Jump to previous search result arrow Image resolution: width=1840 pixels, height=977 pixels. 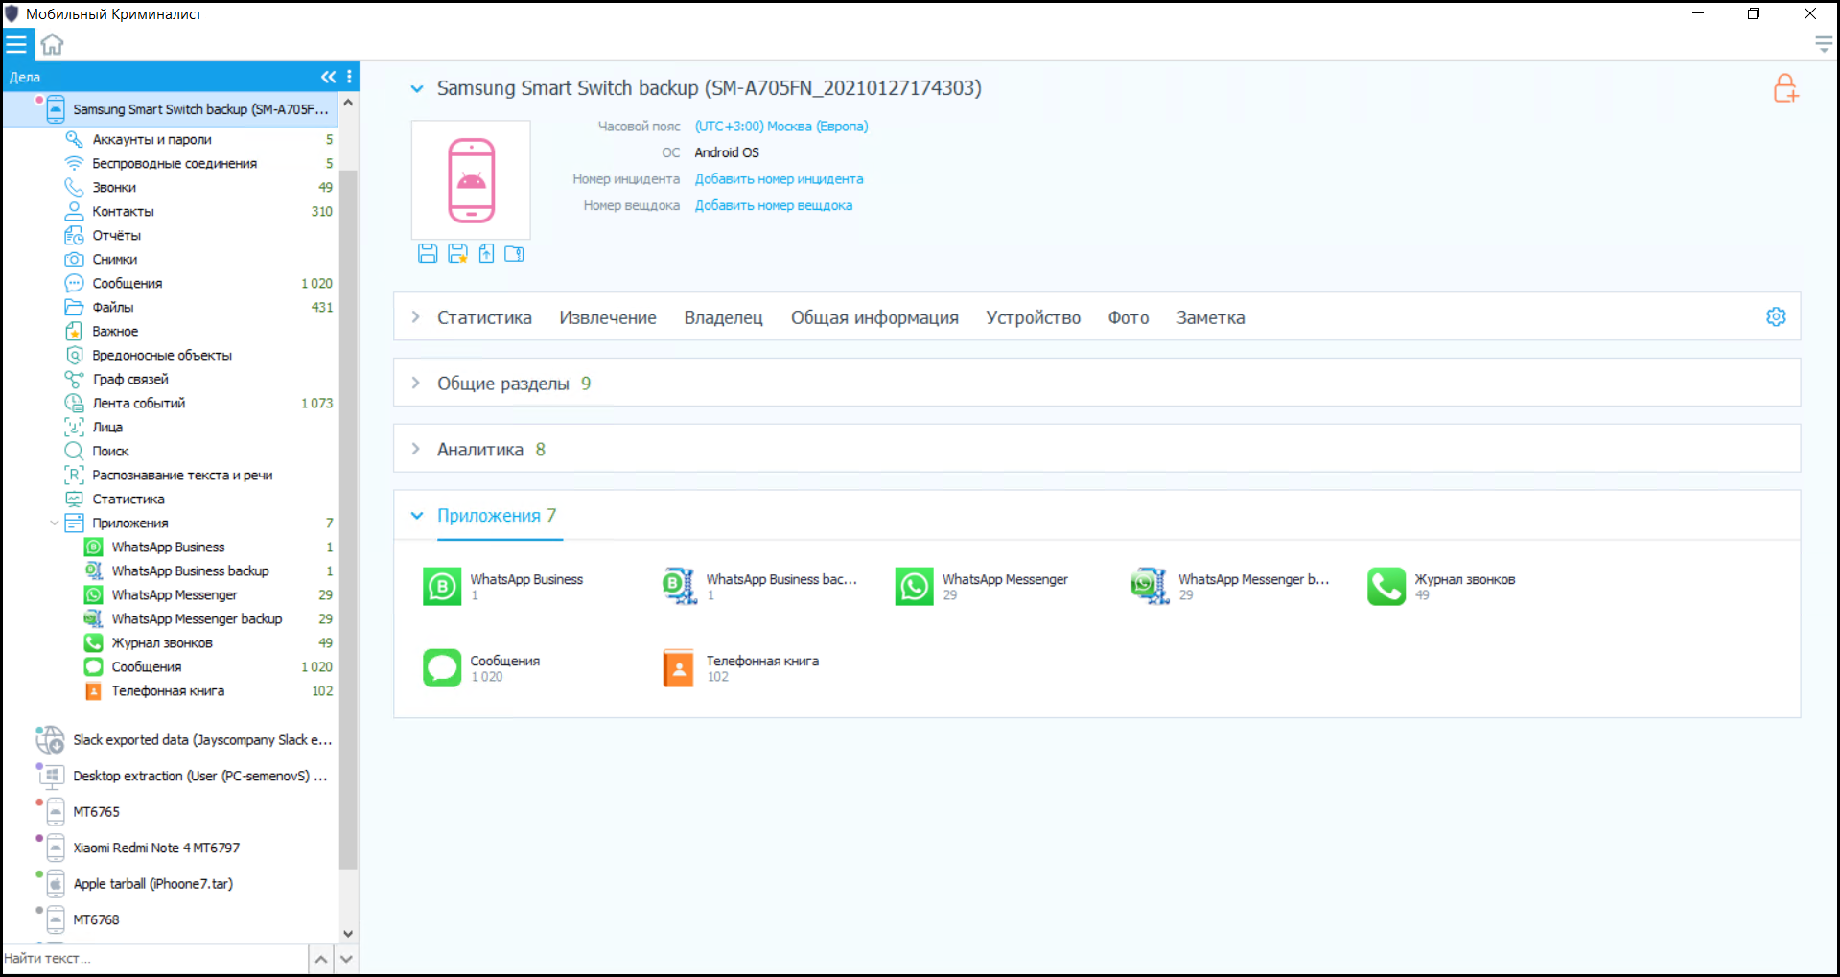(x=321, y=959)
